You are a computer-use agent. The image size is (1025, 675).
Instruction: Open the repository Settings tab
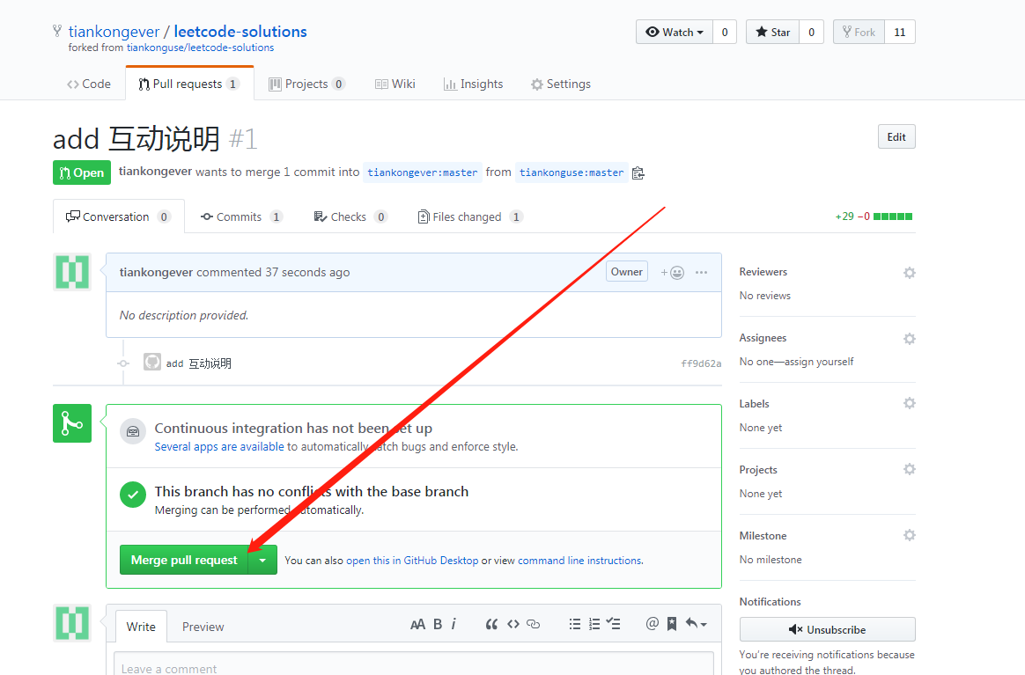coord(561,84)
